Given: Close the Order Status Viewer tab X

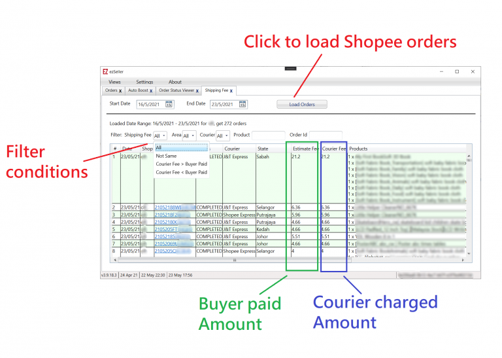Looking at the screenshot, I should 197,91.
